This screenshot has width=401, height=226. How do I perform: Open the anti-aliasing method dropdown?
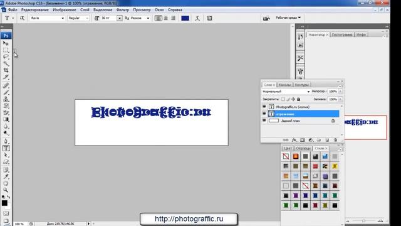148,18
